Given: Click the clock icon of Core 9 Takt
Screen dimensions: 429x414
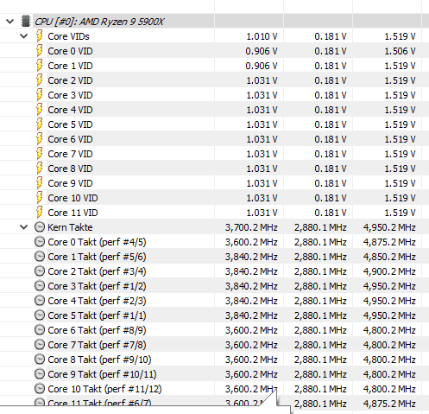Looking at the screenshot, I should pyautogui.click(x=40, y=374).
